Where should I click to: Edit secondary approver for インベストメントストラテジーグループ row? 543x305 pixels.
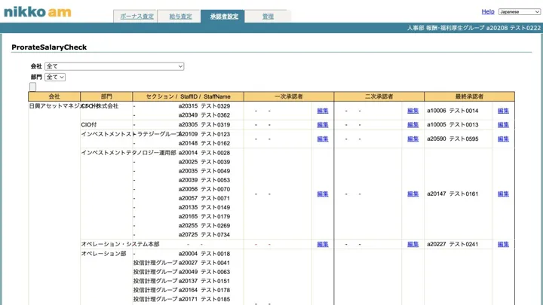pos(413,139)
